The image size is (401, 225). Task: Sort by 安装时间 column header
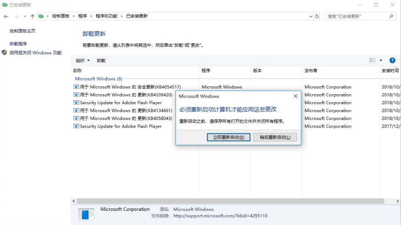tap(390, 71)
